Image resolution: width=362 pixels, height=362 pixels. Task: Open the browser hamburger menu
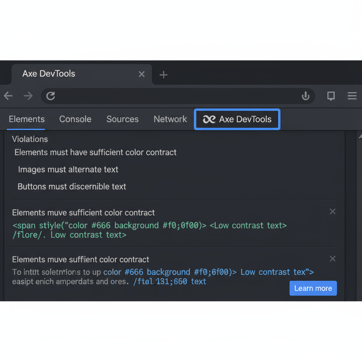coord(352,96)
